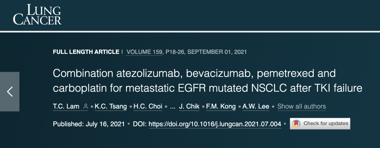The width and height of the screenshot is (380, 148).
Task: Click the person icon beside T.C. Lam
Action: click(x=85, y=106)
